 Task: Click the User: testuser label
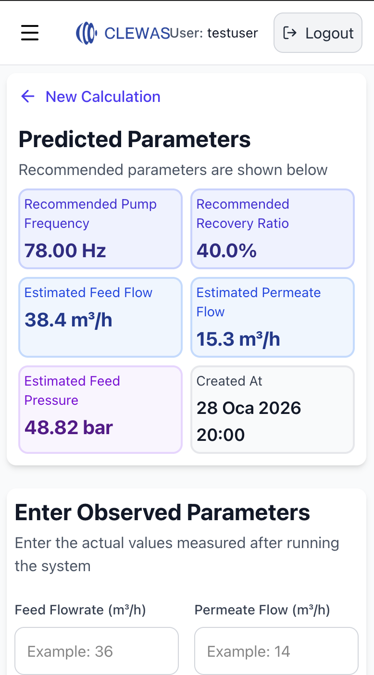(215, 33)
